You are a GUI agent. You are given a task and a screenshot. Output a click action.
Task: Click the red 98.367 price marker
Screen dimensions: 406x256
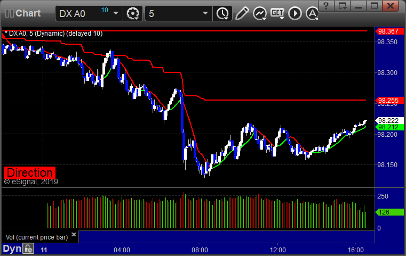coord(389,31)
